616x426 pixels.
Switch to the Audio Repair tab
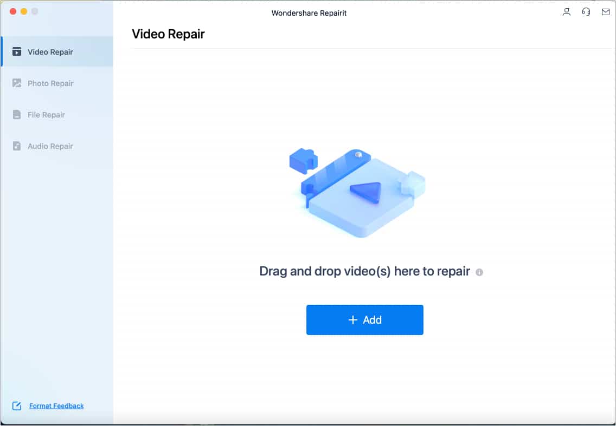57,146
